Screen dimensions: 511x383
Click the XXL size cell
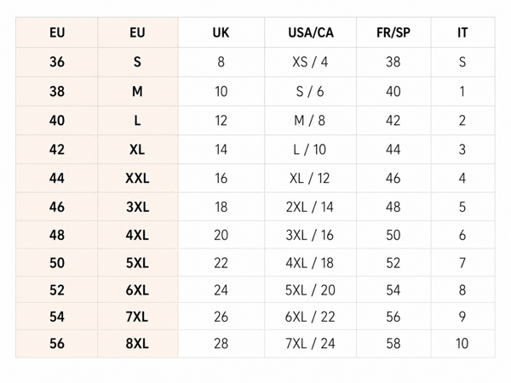[x=137, y=178]
